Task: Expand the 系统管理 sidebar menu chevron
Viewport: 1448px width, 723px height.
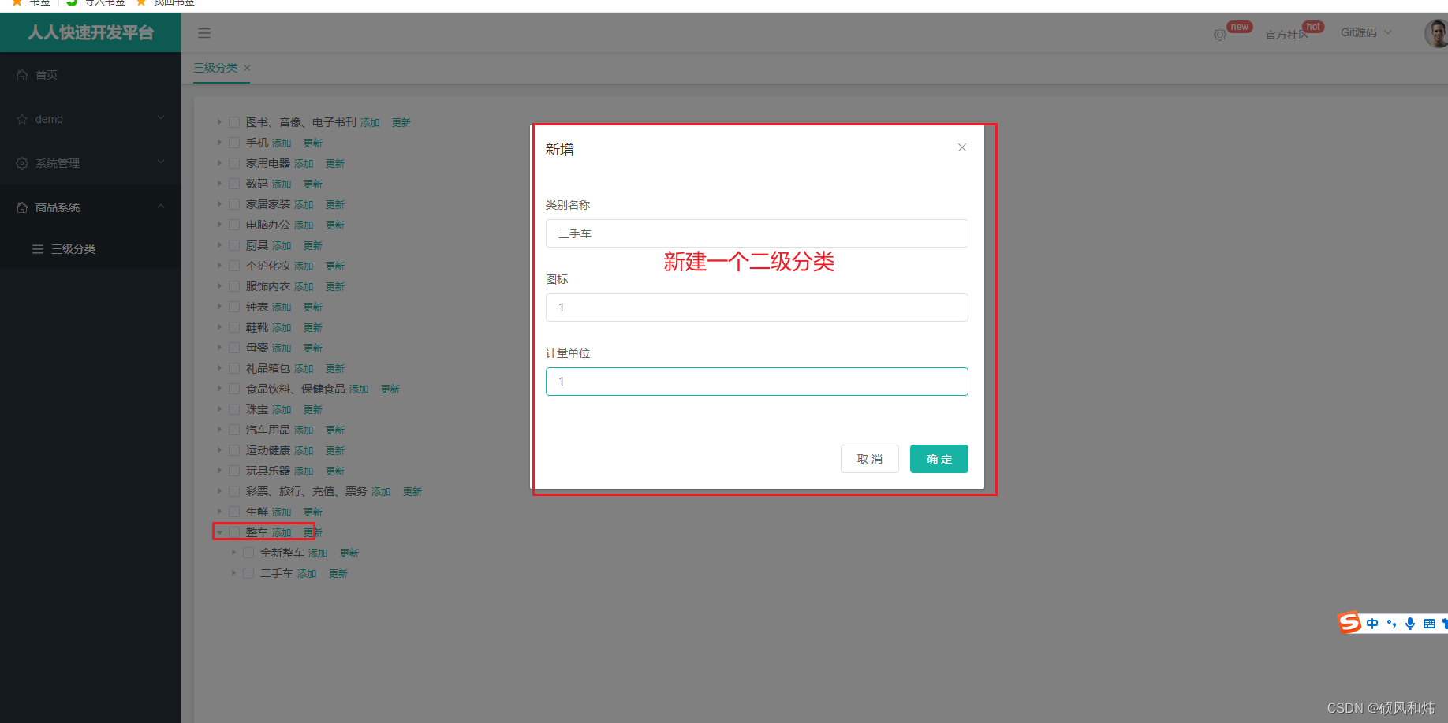Action: pyautogui.click(x=161, y=162)
